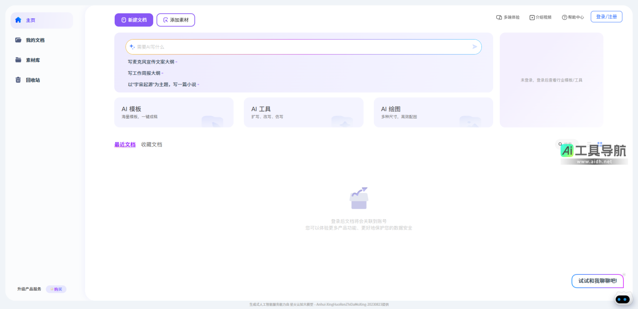Open 登录/注册 to sign in
The image size is (638, 309).
pyautogui.click(x=606, y=17)
